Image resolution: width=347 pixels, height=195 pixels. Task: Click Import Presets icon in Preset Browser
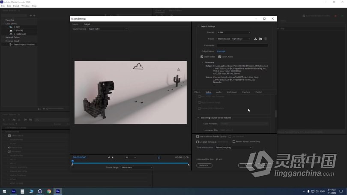click(25, 120)
